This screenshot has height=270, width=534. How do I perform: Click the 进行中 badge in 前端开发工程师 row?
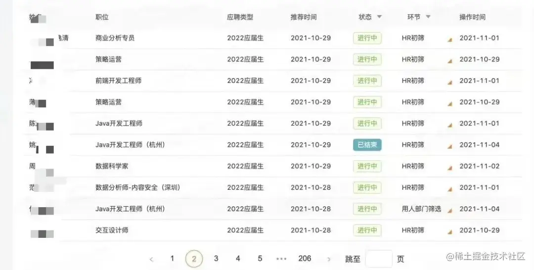point(367,81)
